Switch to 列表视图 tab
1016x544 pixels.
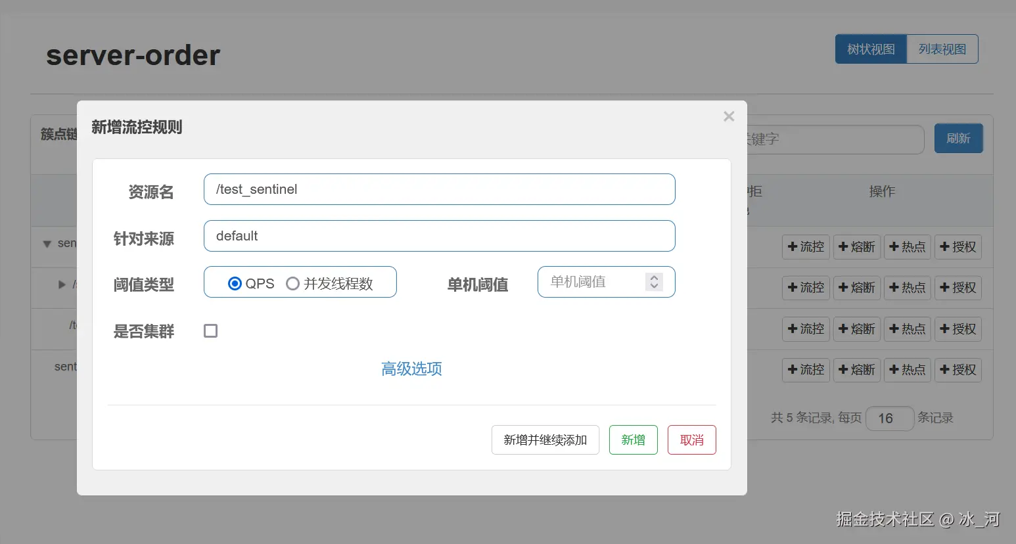[x=942, y=49]
